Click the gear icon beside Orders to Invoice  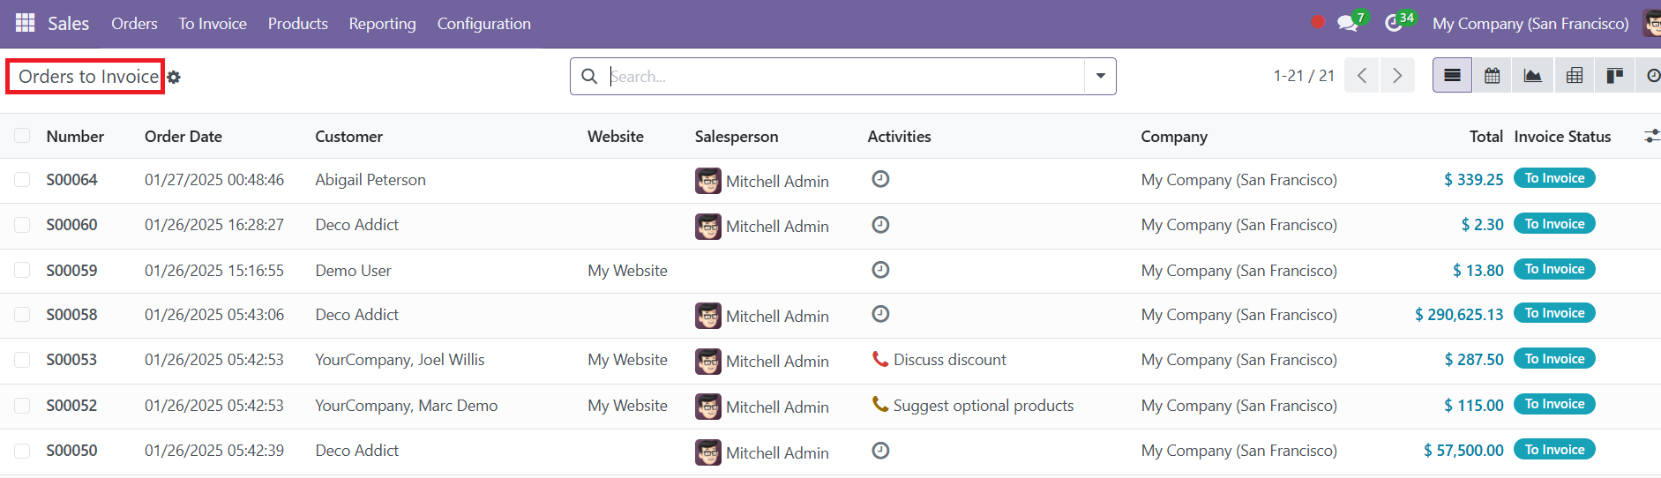[x=174, y=78]
